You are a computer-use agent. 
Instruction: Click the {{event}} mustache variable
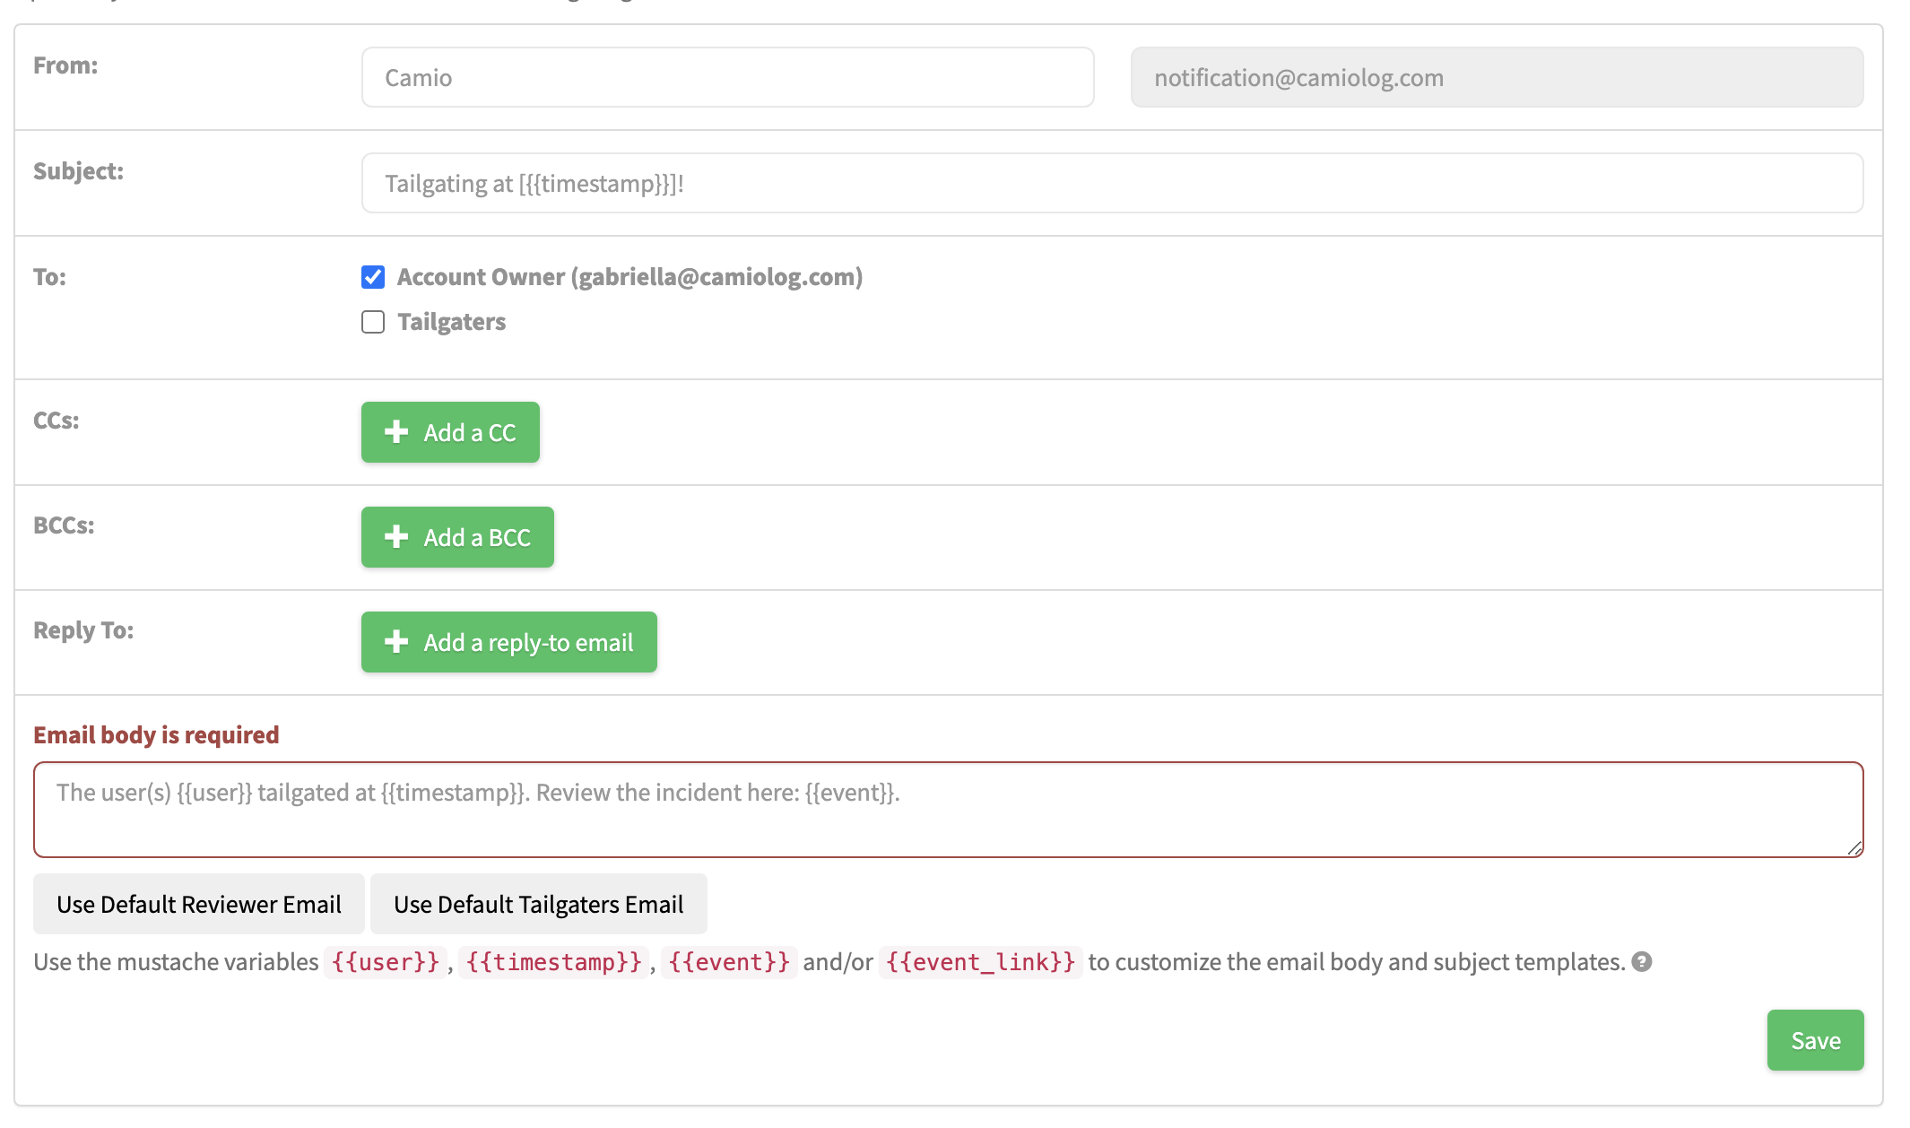coord(729,962)
